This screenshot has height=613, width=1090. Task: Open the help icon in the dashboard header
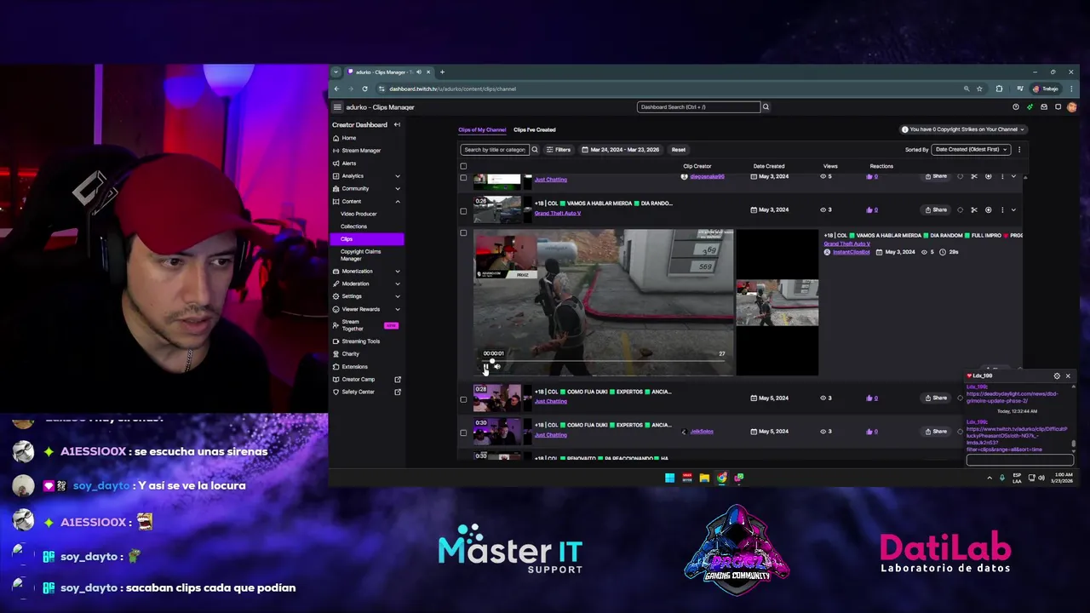pos(1015,107)
